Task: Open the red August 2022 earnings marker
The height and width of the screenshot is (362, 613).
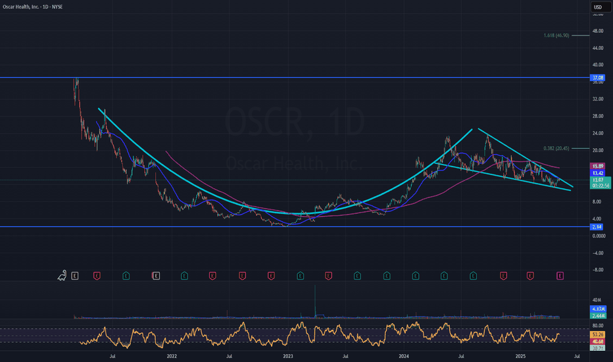Action: pos(242,276)
